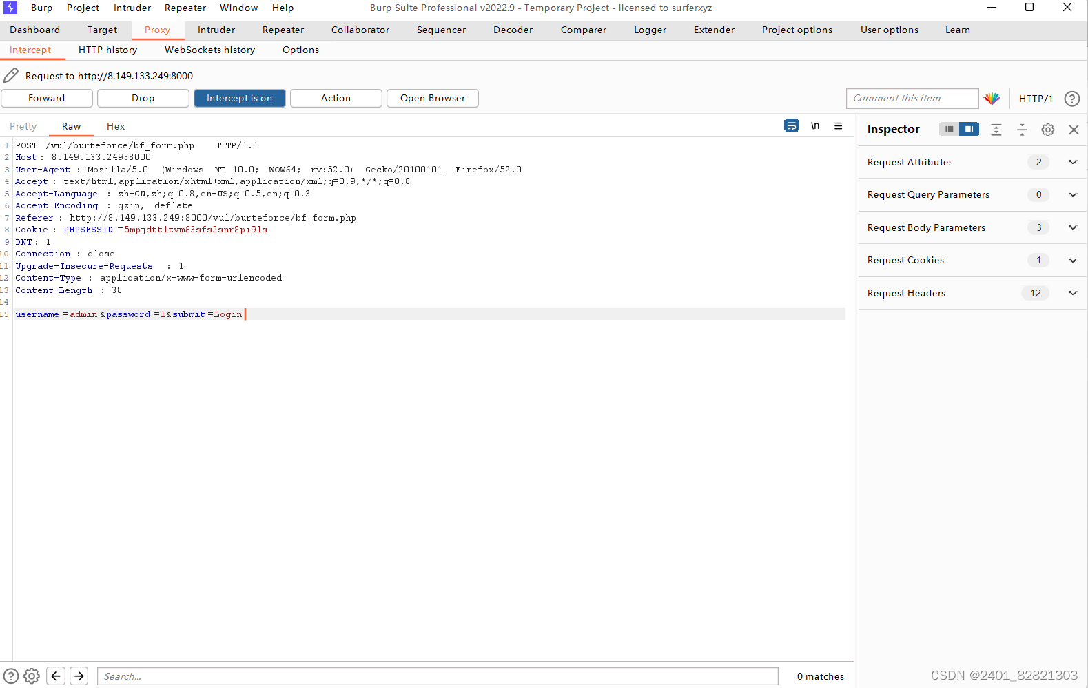Screen dimensions: 1088x688
Task: Collapse all Inspector sections icon
Action: pos(1022,130)
